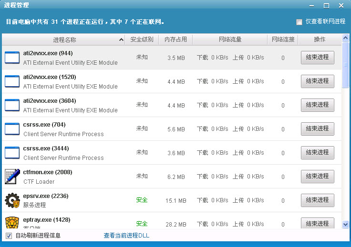
Task: Sort by 进程名称 column header
Action: pyautogui.click(x=64, y=40)
